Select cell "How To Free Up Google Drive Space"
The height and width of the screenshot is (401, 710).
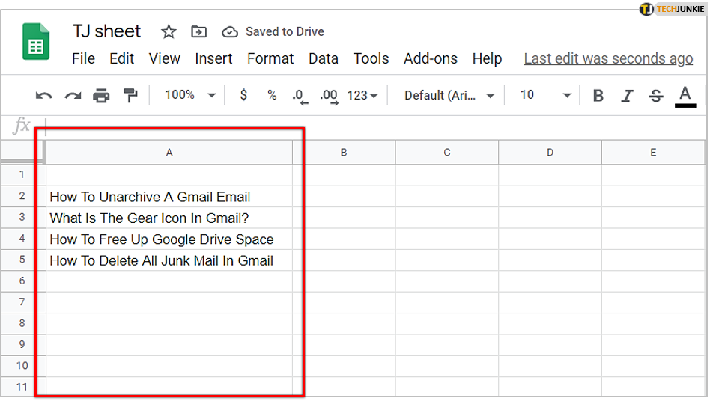(x=169, y=239)
